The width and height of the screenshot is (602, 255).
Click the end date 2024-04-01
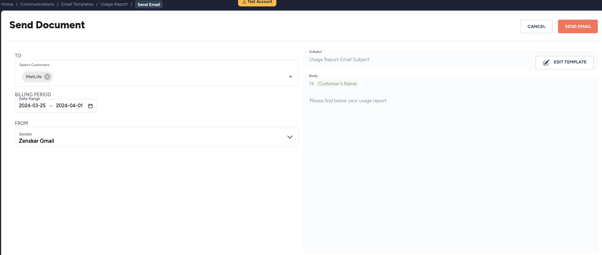(x=69, y=106)
